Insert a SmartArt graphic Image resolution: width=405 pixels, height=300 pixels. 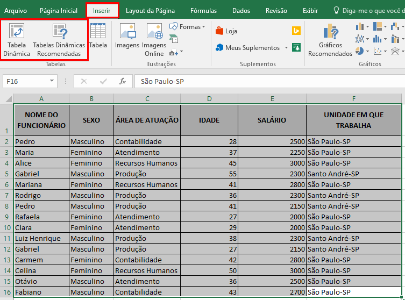point(174,39)
